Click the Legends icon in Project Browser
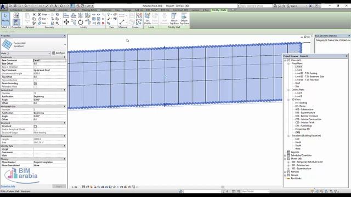Viewport: 351px width, 197px height. (288, 152)
